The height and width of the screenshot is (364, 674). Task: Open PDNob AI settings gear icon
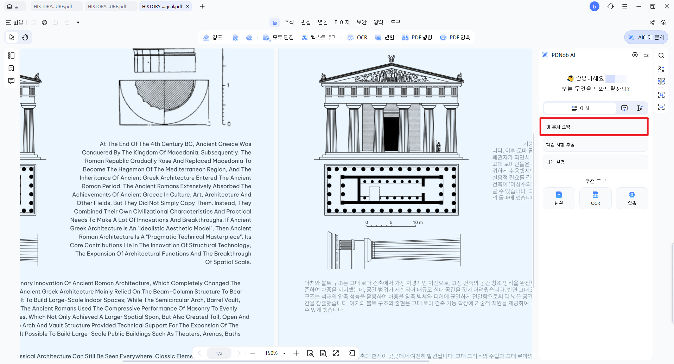coord(635,55)
